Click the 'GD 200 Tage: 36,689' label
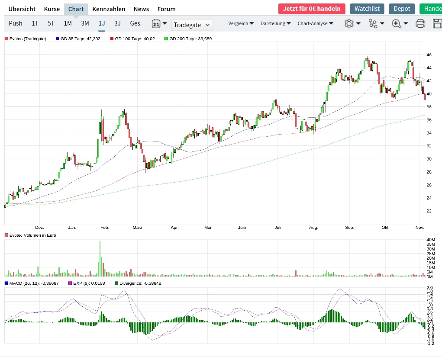 pyautogui.click(x=190, y=39)
